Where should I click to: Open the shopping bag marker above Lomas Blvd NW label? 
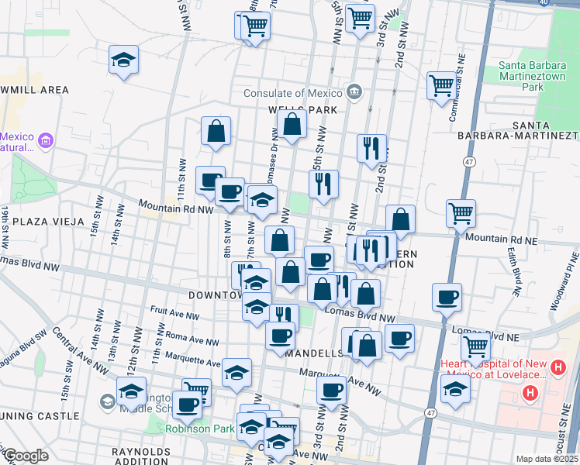[365, 294]
